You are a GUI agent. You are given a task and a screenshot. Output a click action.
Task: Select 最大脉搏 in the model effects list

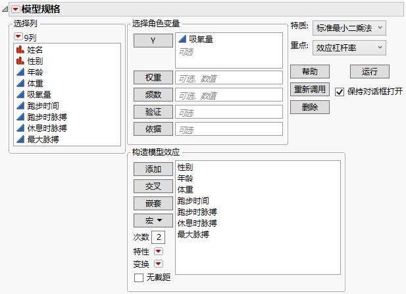(x=193, y=234)
